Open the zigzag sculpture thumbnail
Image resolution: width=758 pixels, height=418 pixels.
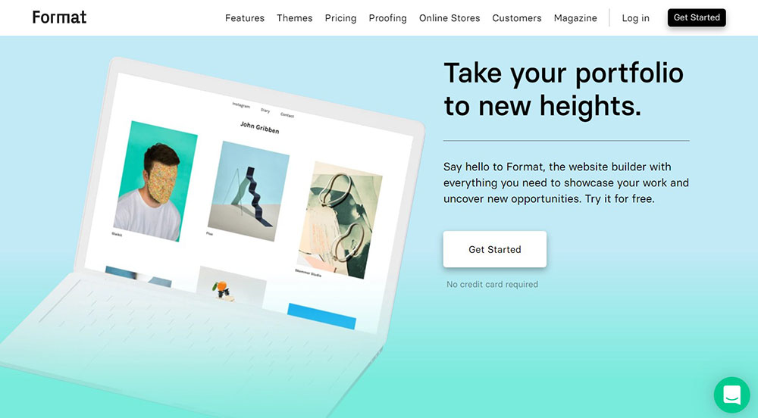(x=249, y=191)
